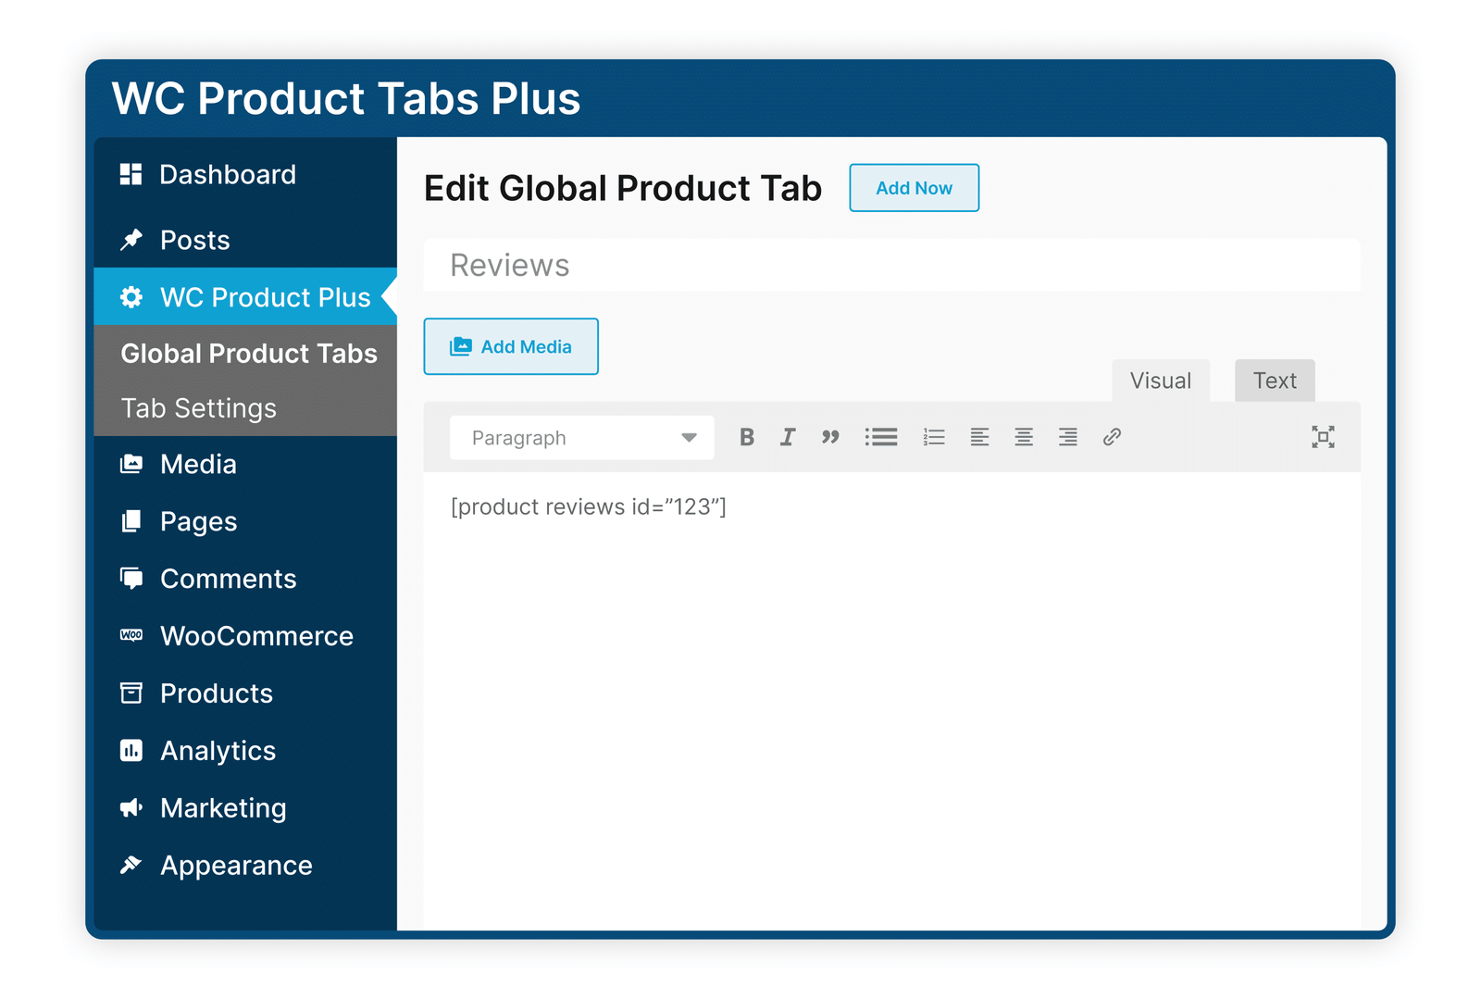Click the Posts pin icon
Viewport: 1481px width, 999px height.
(131, 240)
